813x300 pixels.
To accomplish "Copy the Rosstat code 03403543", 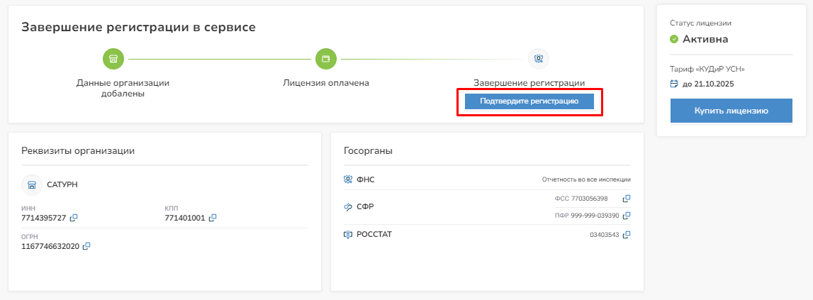I will pyautogui.click(x=626, y=235).
